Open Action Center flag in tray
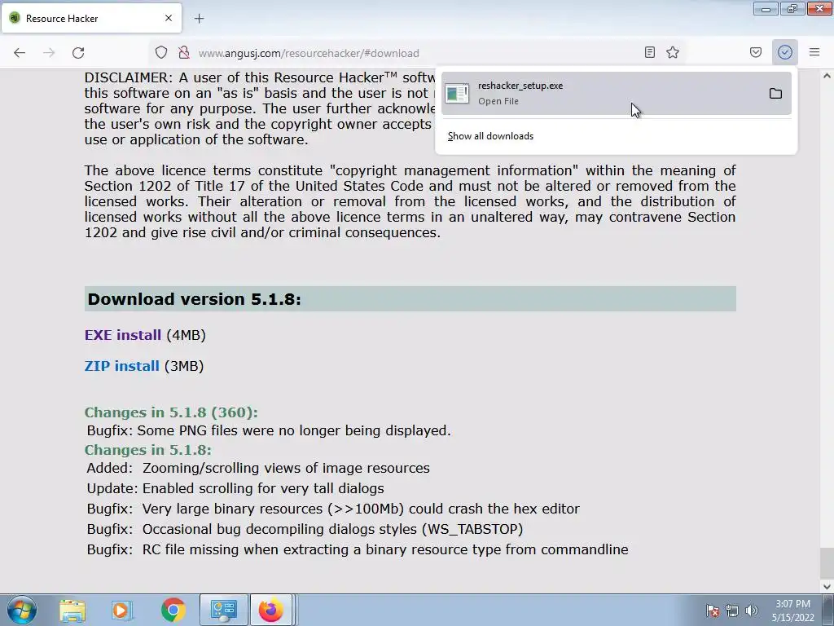This screenshot has height=626, width=834. (x=712, y=611)
